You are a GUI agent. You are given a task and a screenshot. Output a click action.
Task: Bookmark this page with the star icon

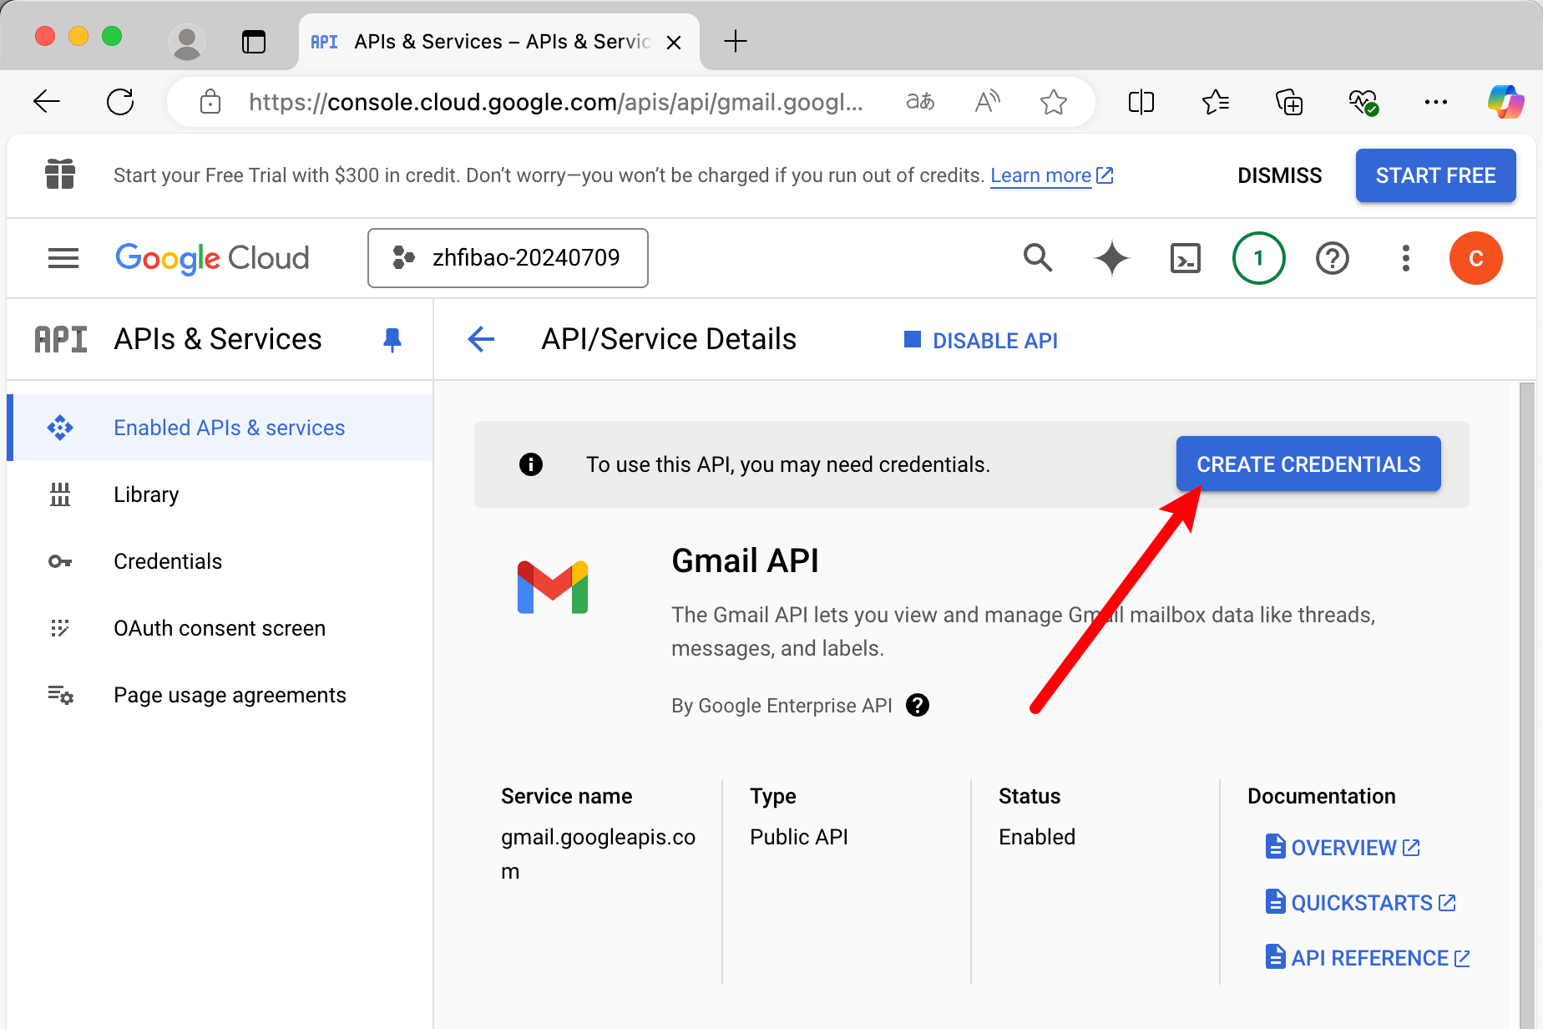click(x=1054, y=102)
